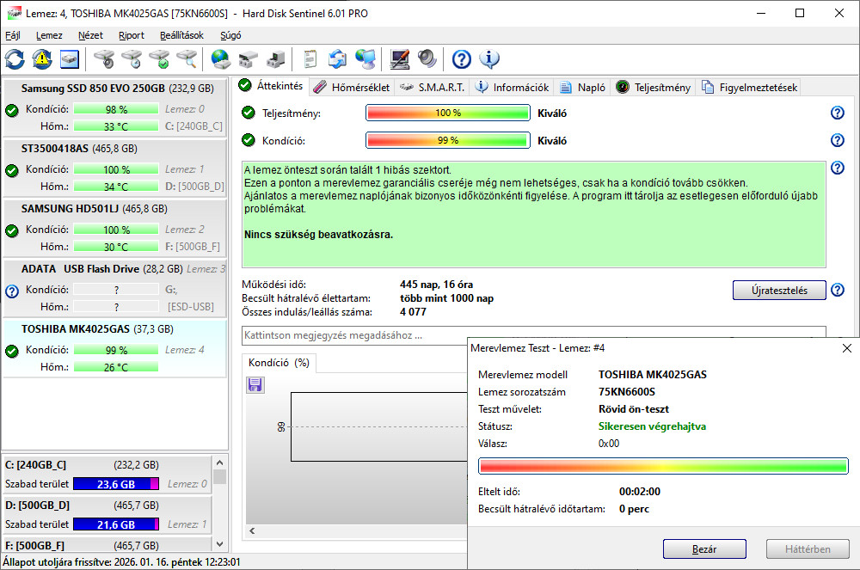Screen dimensions: 860x570
Task: Click the globe-over-disk toolbar icon
Action: pyautogui.click(x=221, y=59)
